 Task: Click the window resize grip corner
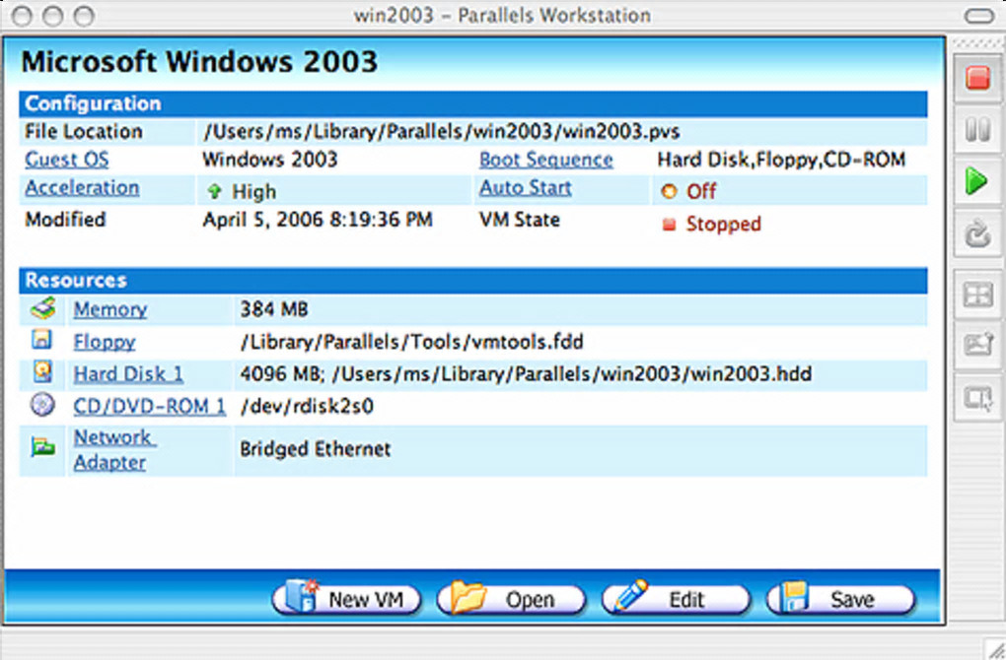996,650
